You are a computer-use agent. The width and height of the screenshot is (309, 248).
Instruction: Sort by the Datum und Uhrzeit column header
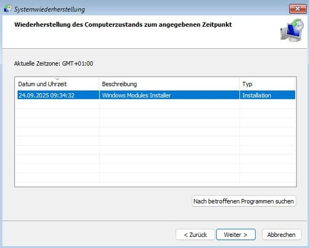coord(42,84)
